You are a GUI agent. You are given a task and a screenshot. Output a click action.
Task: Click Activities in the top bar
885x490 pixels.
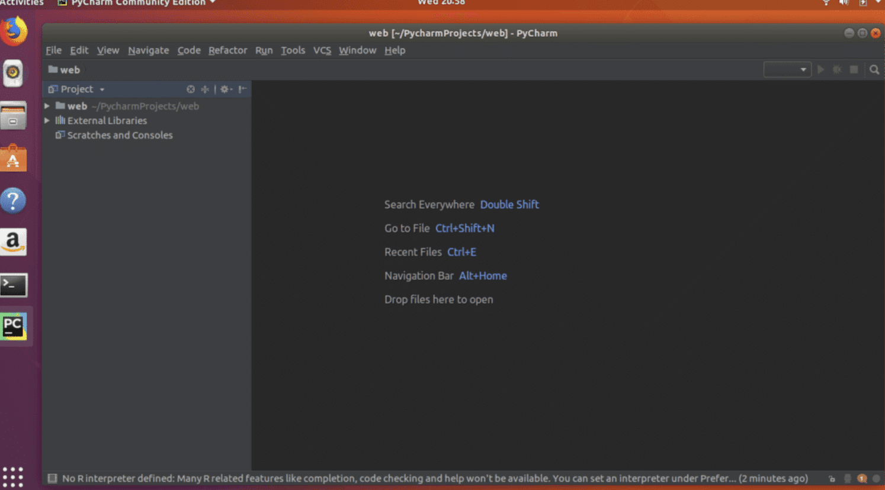(21, 3)
